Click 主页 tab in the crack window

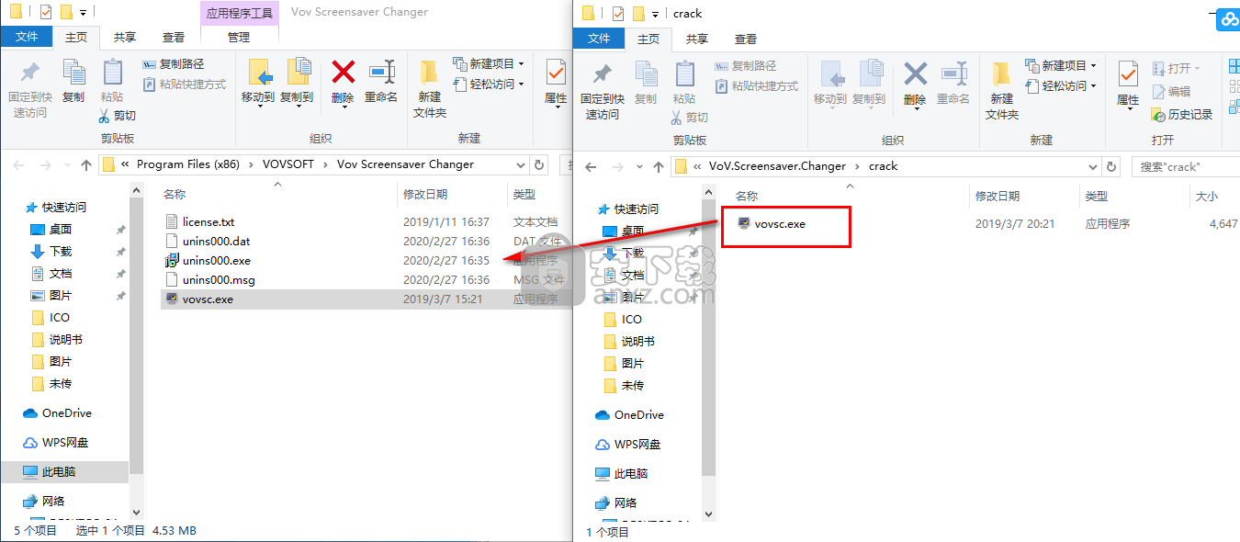648,39
